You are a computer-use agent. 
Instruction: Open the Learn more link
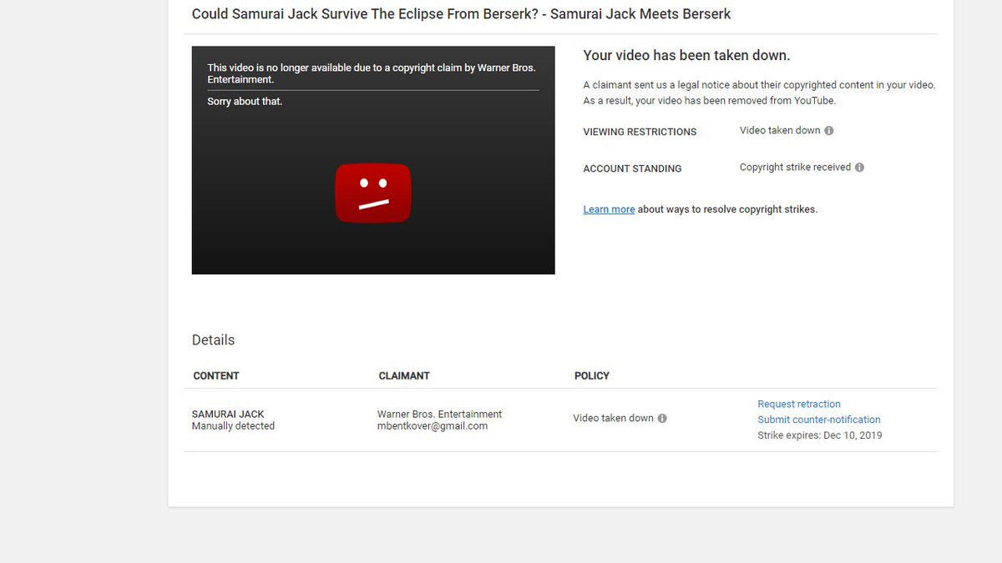coord(609,209)
